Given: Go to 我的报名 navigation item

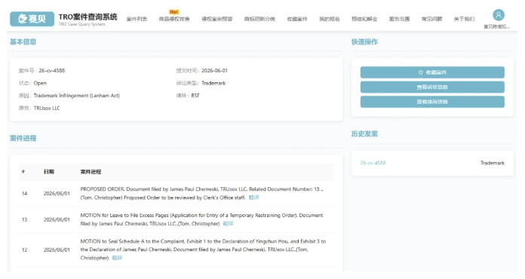Looking at the screenshot, I should [330, 19].
